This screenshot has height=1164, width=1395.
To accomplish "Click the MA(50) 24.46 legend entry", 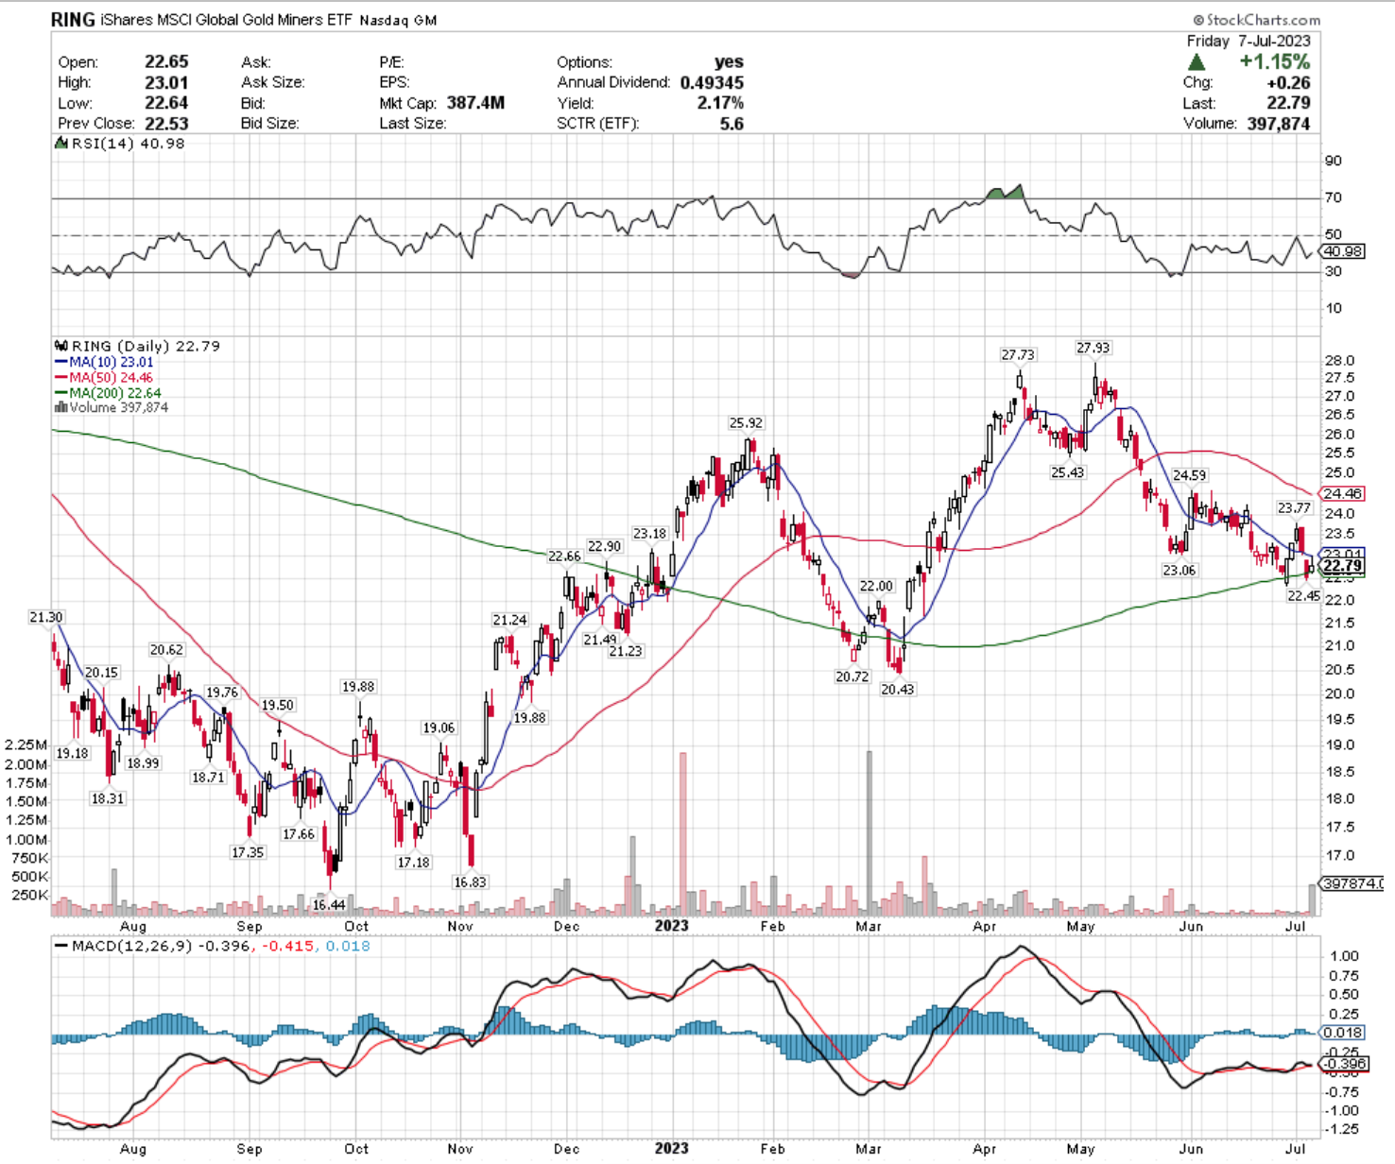I will pos(104,377).
